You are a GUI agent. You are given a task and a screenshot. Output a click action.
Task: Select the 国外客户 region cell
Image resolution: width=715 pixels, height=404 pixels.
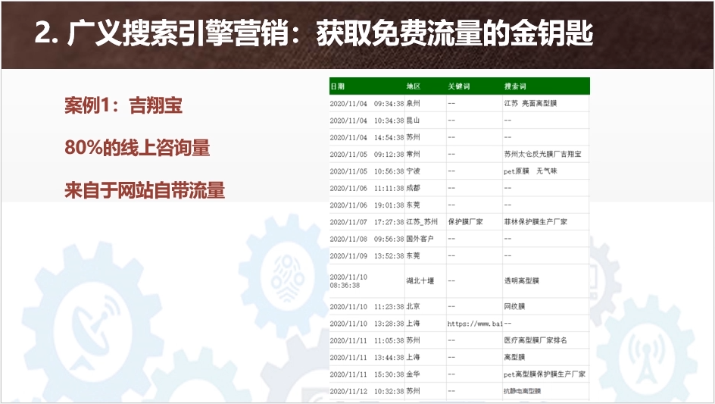pyautogui.click(x=420, y=239)
